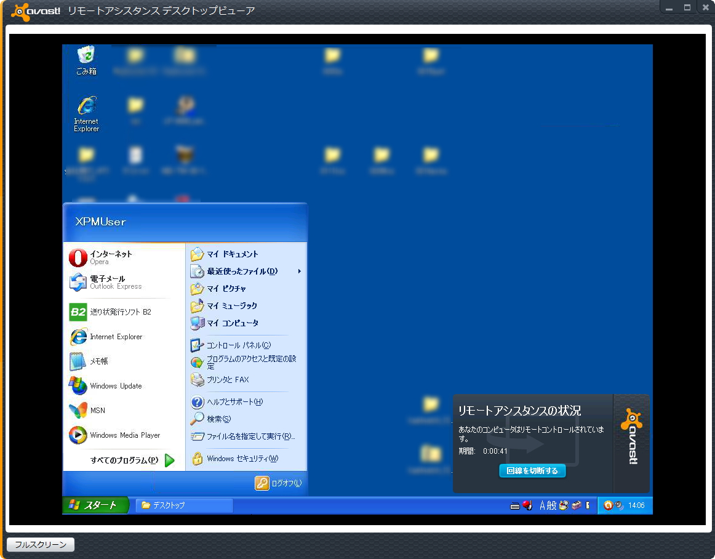Click the volume speaker tray icon
715x559 pixels.
pos(619,505)
